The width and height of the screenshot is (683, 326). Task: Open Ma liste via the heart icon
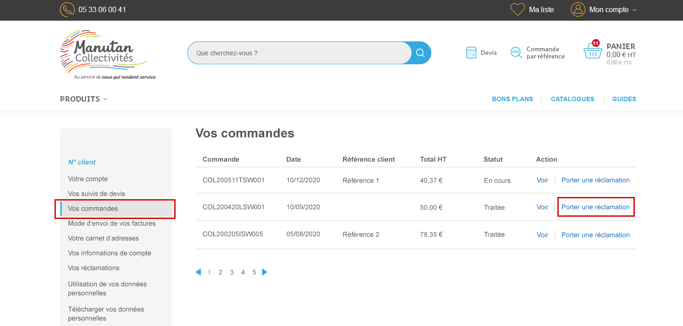[517, 9]
